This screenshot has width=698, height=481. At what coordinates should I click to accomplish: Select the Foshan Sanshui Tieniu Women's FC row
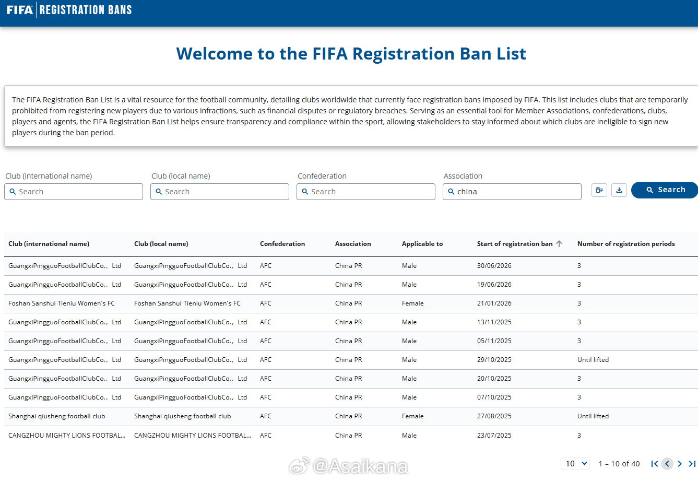[x=351, y=303]
